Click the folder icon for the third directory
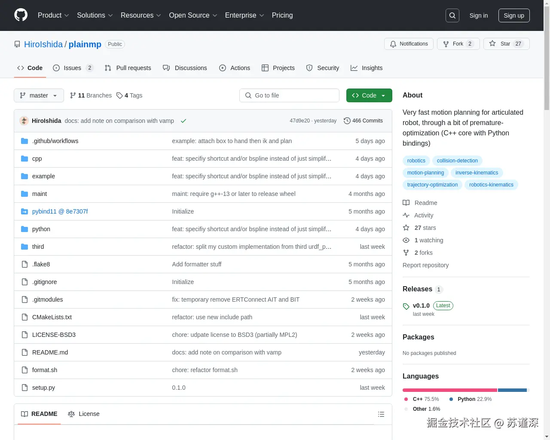 tap(24, 247)
